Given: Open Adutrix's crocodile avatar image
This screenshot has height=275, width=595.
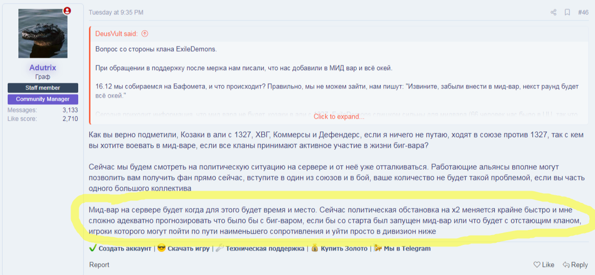Looking at the screenshot, I should coord(43,33).
